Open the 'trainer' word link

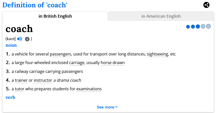pyautogui.click(x=21, y=80)
